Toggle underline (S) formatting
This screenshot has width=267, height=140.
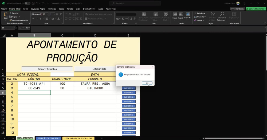[x=40, y=19]
